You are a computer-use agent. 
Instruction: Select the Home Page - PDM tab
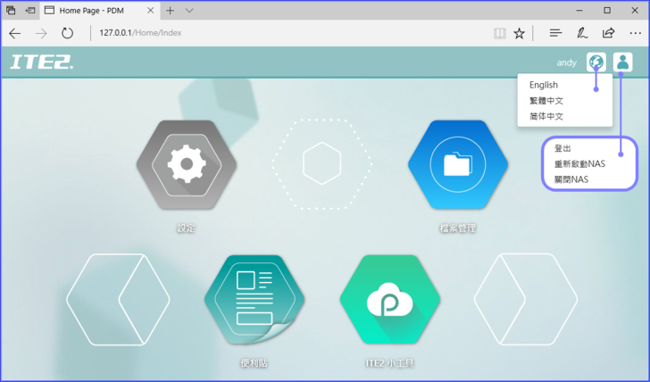tap(99, 11)
